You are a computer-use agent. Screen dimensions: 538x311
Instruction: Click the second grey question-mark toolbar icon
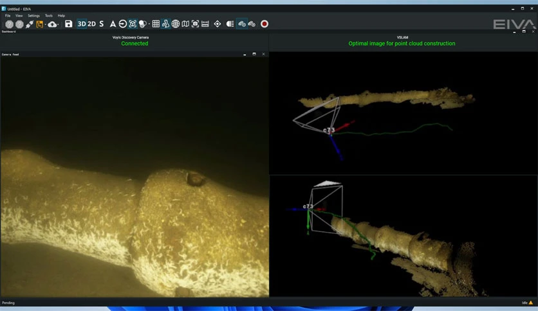19,24
